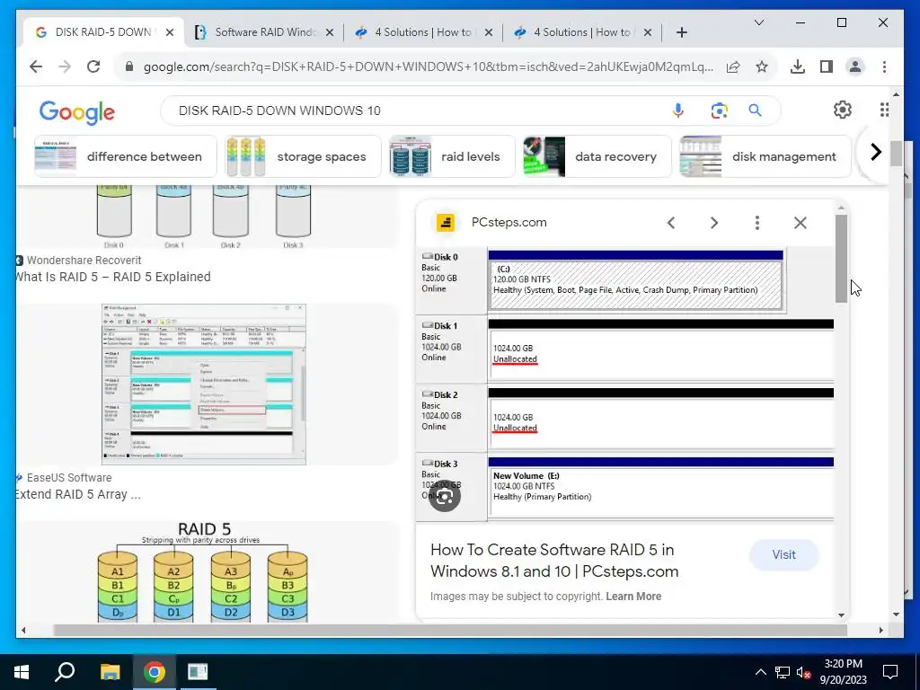
Task: Close the PCsteps image preview
Action: (x=801, y=223)
